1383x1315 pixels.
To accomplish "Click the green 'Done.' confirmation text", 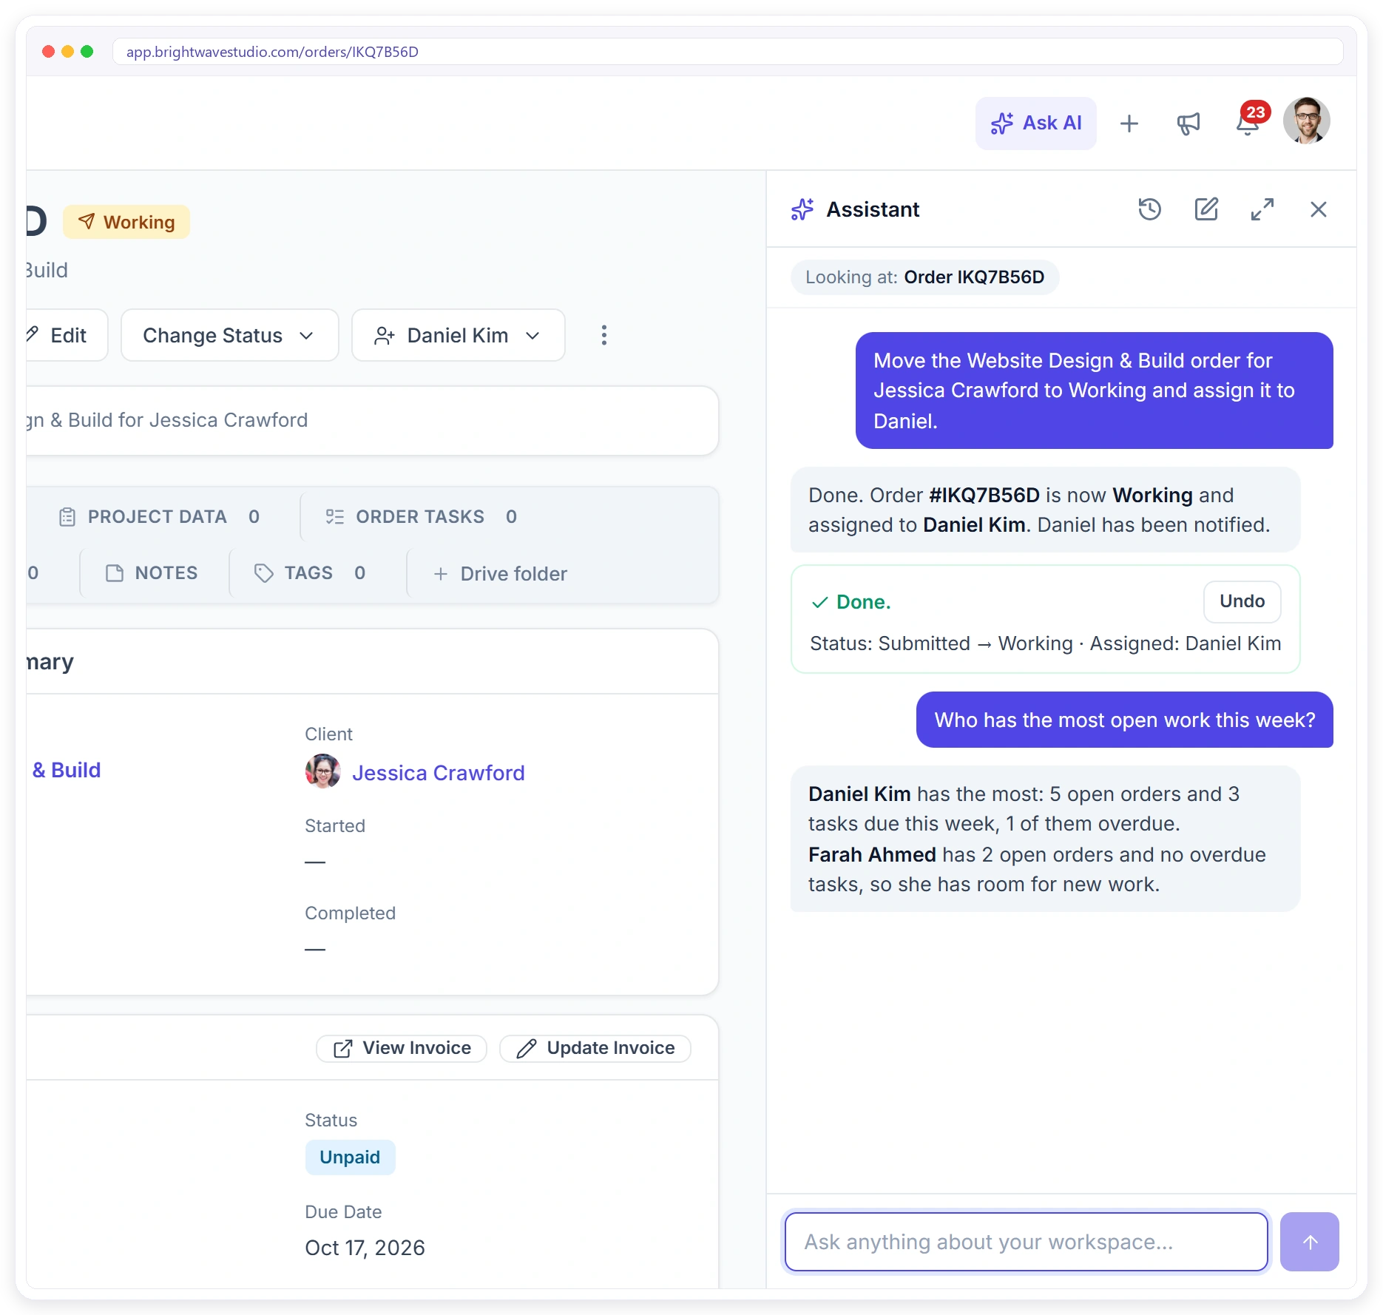I will coord(863,602).
